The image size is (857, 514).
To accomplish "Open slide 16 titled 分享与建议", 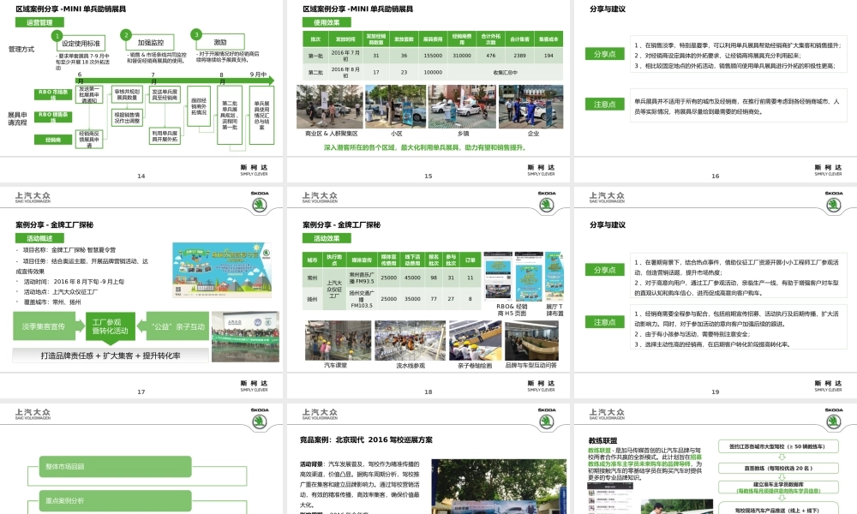I will [x=716, y=90].
